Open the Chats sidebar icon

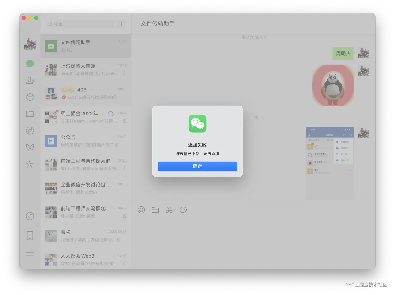pyautogui.click(x=30, y=63)
